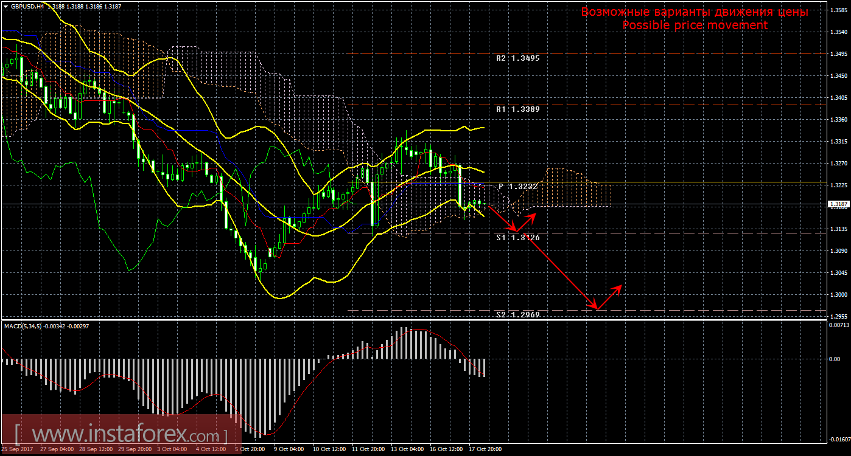Click the MACD(5,34,5) indicator label
Viewport: 851px width, 456px height.
pos(23,326)
